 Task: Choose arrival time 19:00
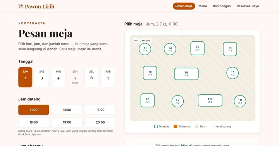pyautogui.click(x=67, y=122)
